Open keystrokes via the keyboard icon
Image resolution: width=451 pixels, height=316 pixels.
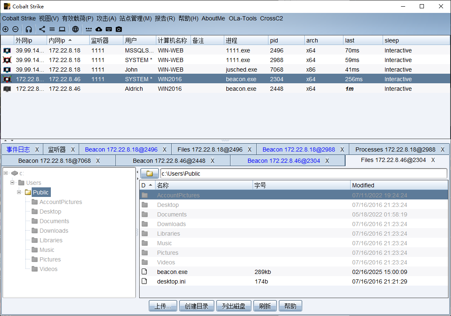pos(109,29)
